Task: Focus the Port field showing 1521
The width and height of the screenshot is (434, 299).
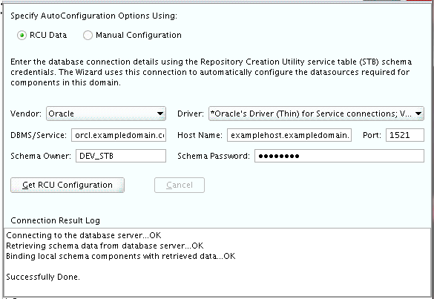Action: pos(405,135)
